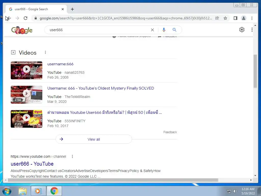Open the volume speaker tray icon

235,191
